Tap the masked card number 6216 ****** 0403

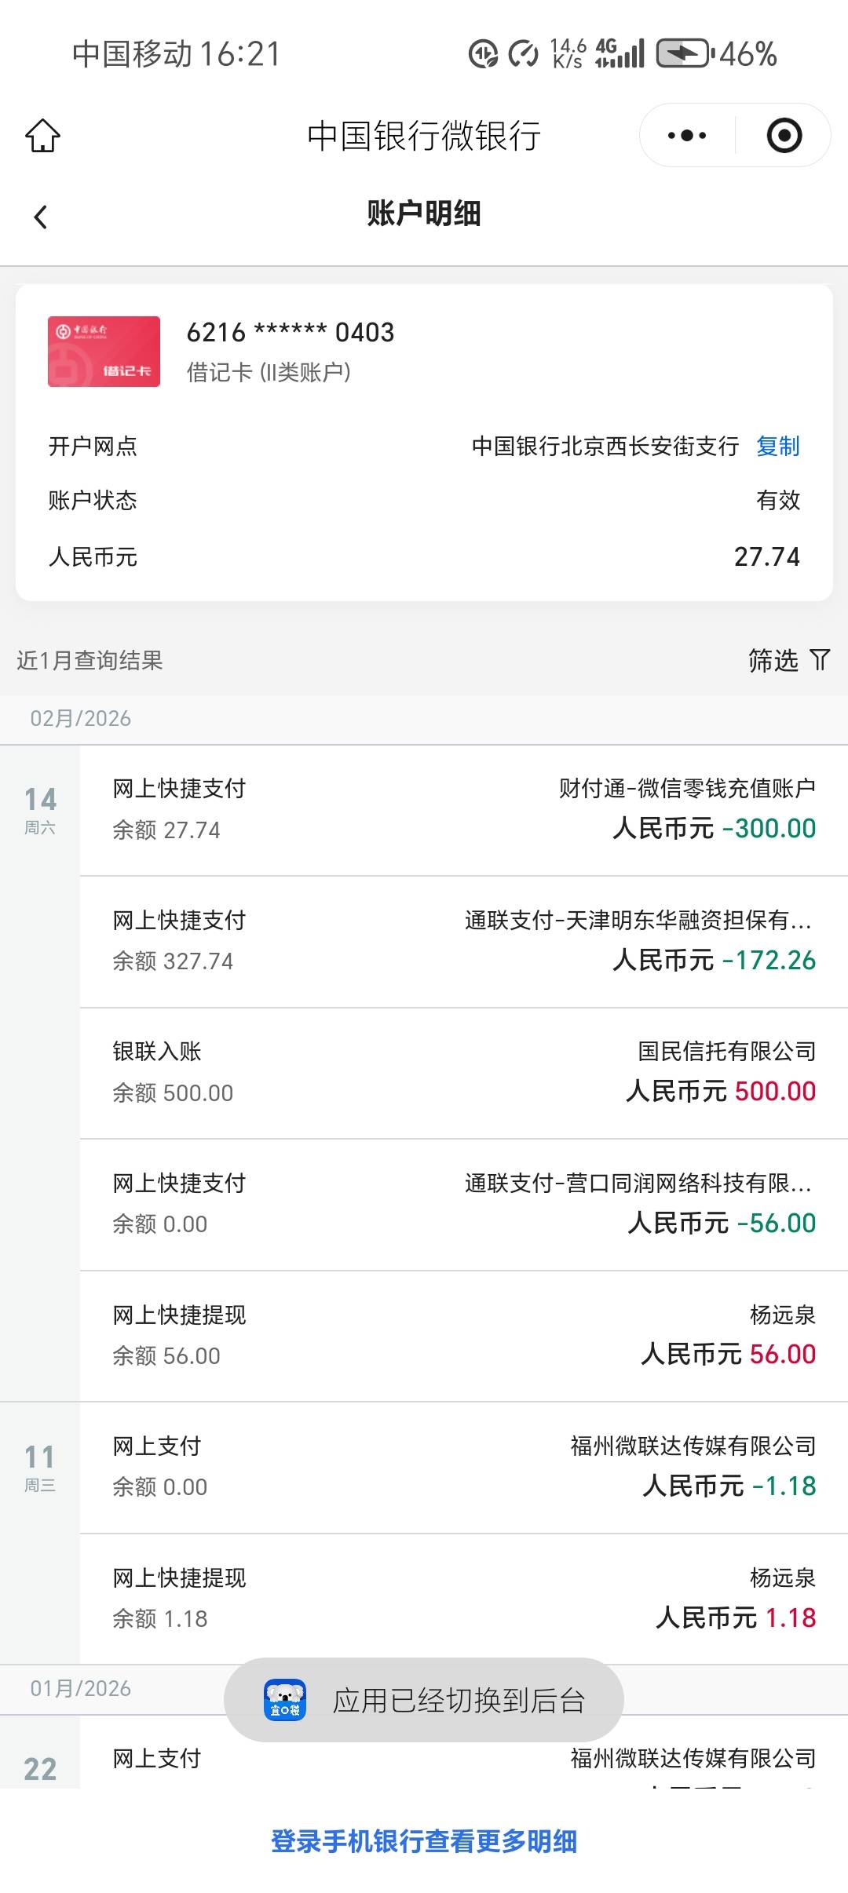click(291, 333)
